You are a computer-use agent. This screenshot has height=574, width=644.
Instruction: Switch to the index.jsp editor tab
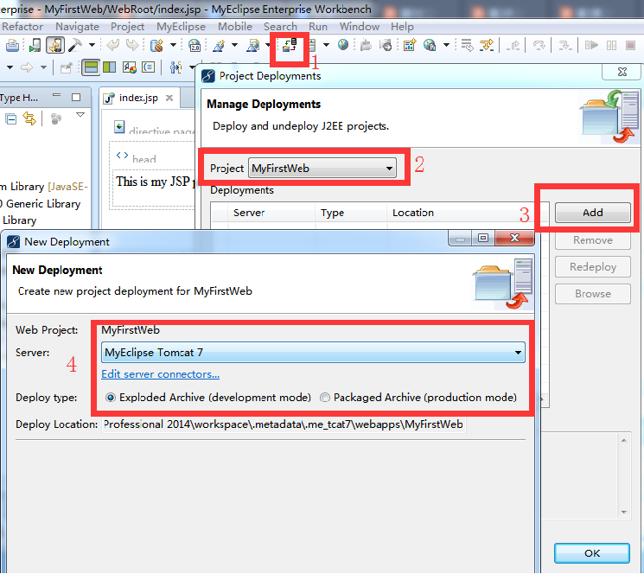(x=138, y=98)
